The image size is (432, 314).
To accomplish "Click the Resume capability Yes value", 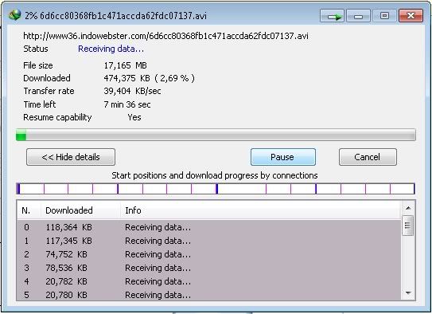I will click(x=134, y=117).
